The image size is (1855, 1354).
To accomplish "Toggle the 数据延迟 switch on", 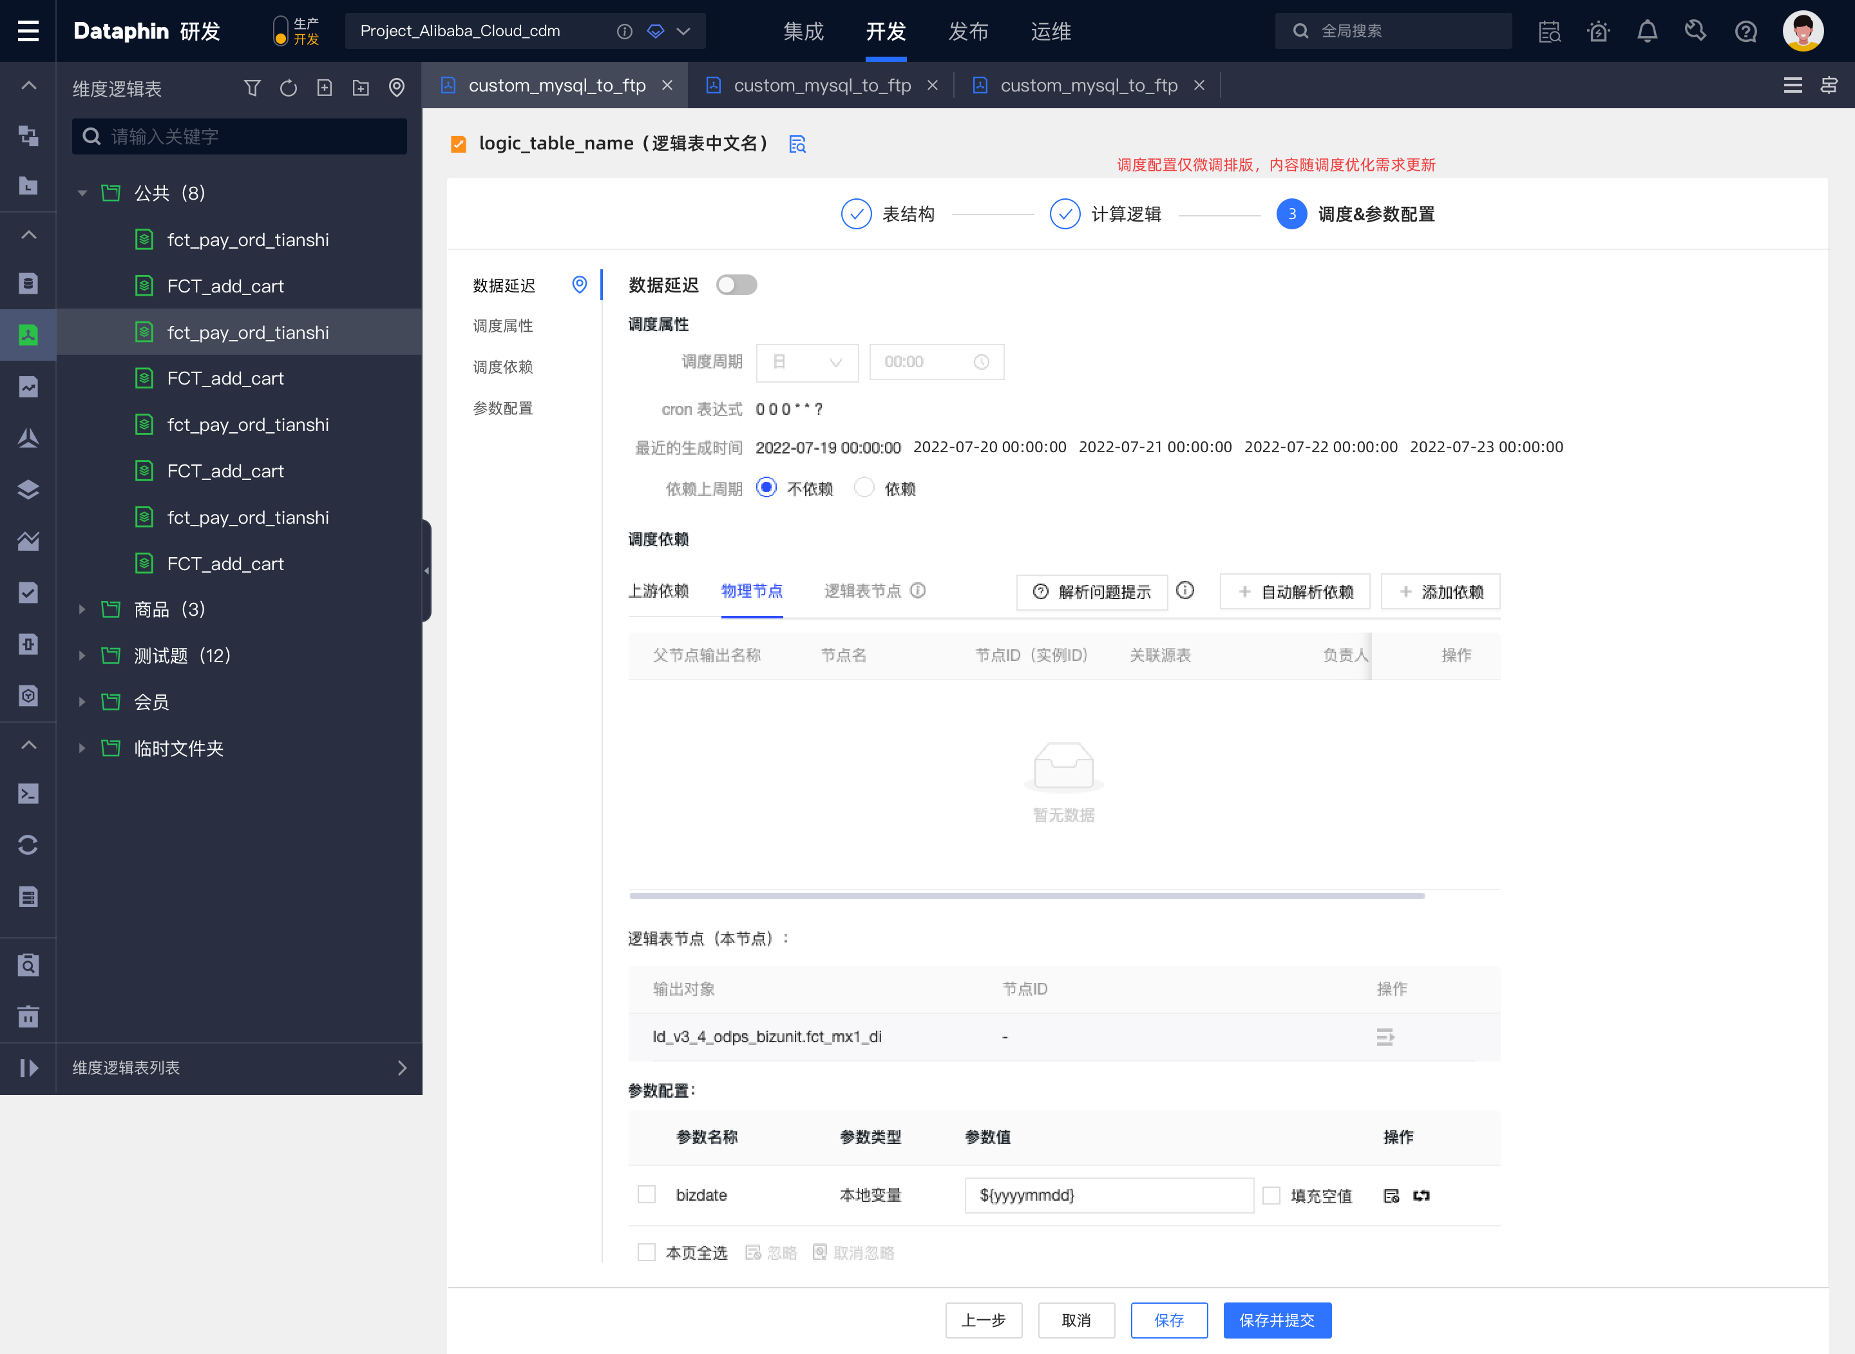I will (736, 285).
